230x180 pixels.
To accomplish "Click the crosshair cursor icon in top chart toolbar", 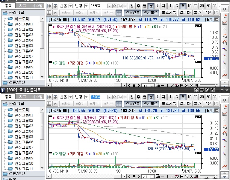I will point(119,13).
